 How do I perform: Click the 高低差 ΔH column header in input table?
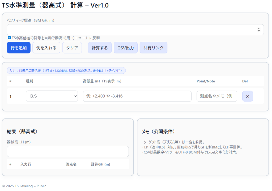[x=102, y=81]
